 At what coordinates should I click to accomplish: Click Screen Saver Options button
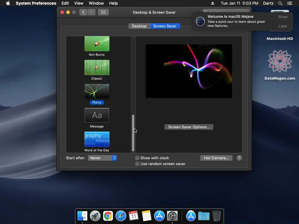(x=189, y=127)
